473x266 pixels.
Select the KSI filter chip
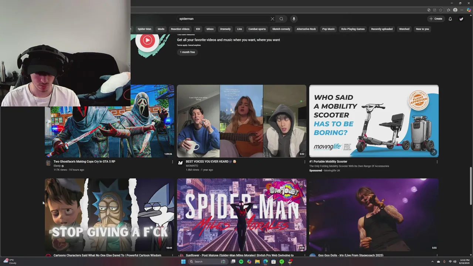pyautogui.click(x=198, y=29)
